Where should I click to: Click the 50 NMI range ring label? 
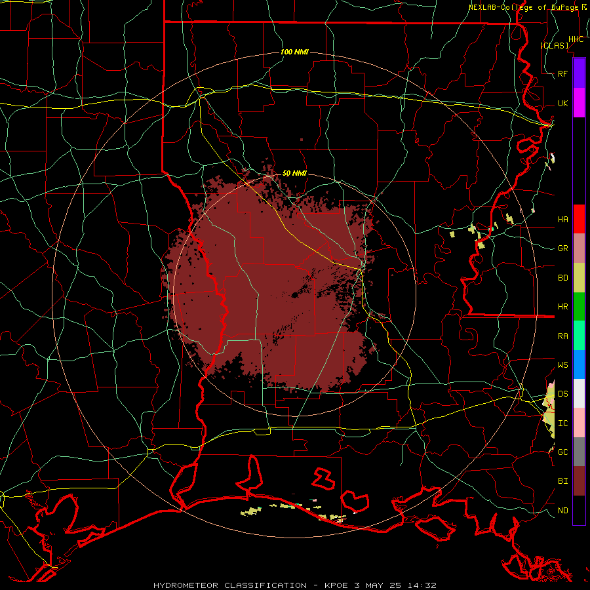294,173
